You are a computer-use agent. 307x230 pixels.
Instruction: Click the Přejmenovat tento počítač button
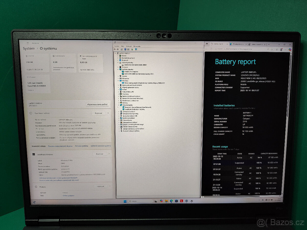(98, 105)
